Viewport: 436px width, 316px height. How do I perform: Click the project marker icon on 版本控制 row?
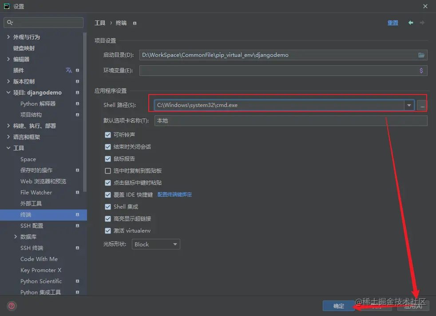(x=77, y=81)
